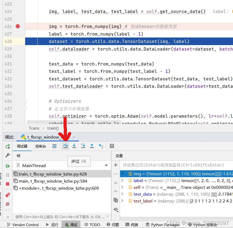This screenshot has width=233, height=228.
Task: Click the Run to Cursor button
Action: [x=101, y=146]
